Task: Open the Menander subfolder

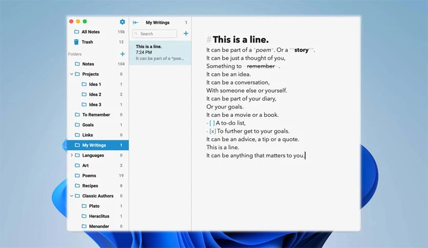Action: coord(98,226)
